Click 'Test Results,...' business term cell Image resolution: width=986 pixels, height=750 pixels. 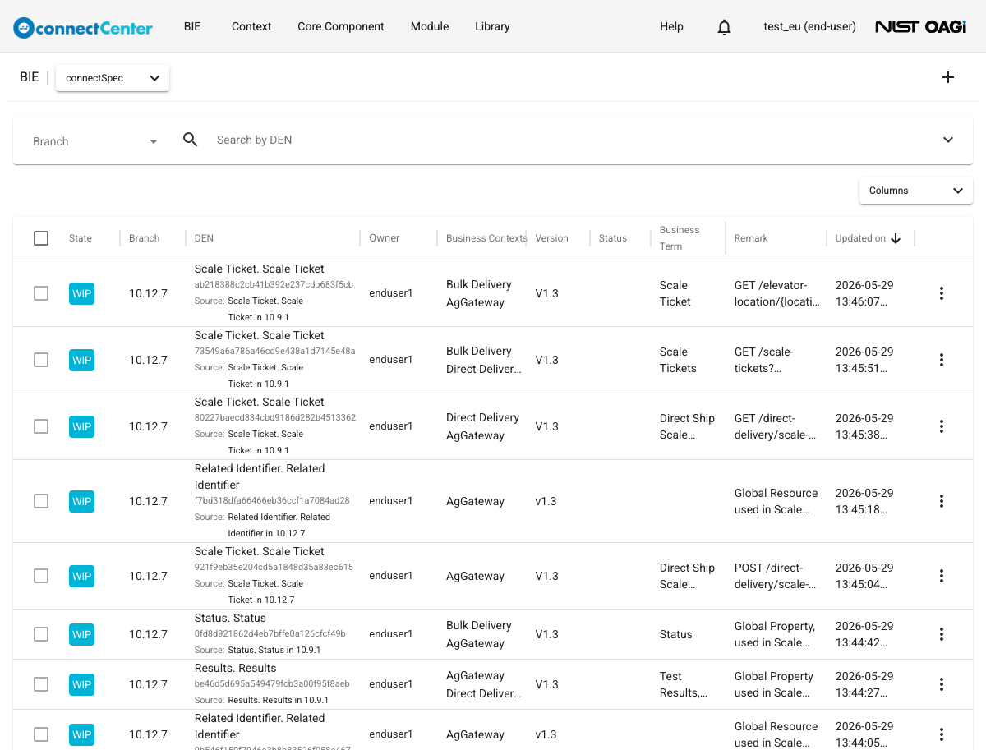tap(684, 684)
